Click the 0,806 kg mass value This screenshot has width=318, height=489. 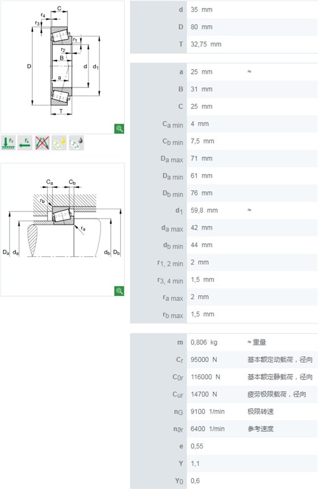pyautogui.click(x=204, y=342)
